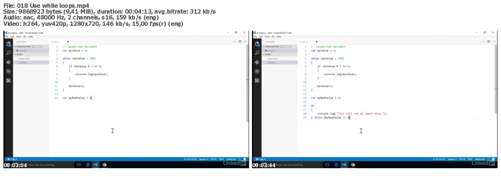Click 'Ln 14, Col 19' in left status bar

pos(190,159)
